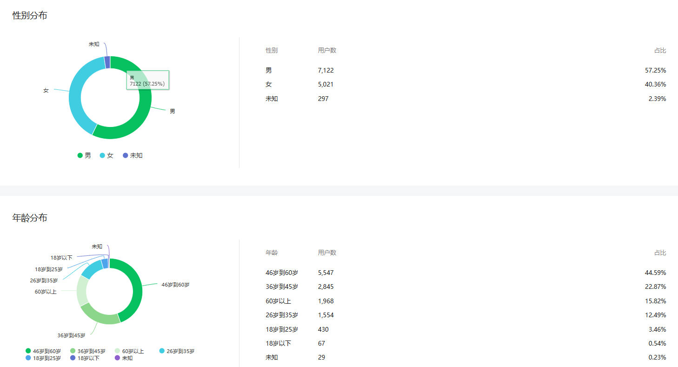
Task: Click 占比 header in age table
Action: (660, 253)
